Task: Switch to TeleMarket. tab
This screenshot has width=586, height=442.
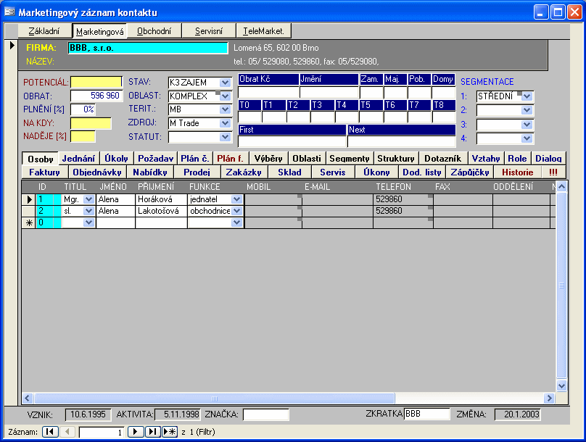Action: click(x=263, y=31)
